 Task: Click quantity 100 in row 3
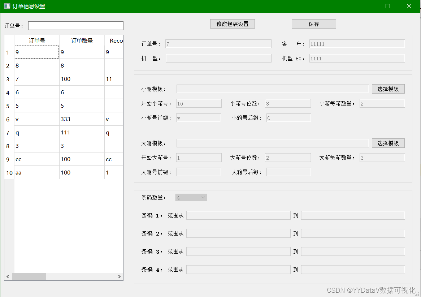point(82,79)
